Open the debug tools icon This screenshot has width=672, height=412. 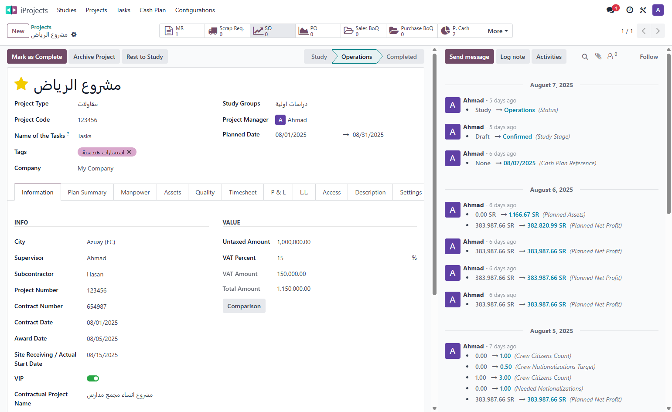pos(643,10)
